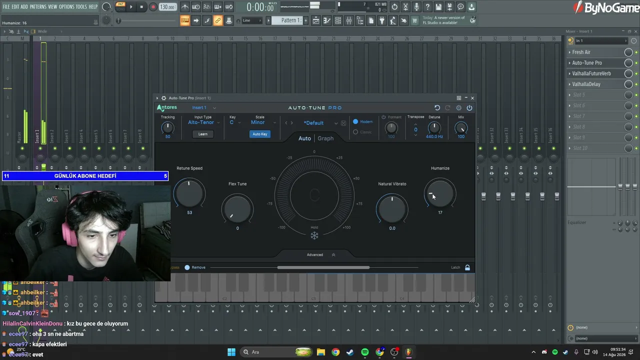Open the Input Type Alto-Tenor dropdown
This screenshot has height=360, width=640.
pyautogui.click(x=203, y=122)
